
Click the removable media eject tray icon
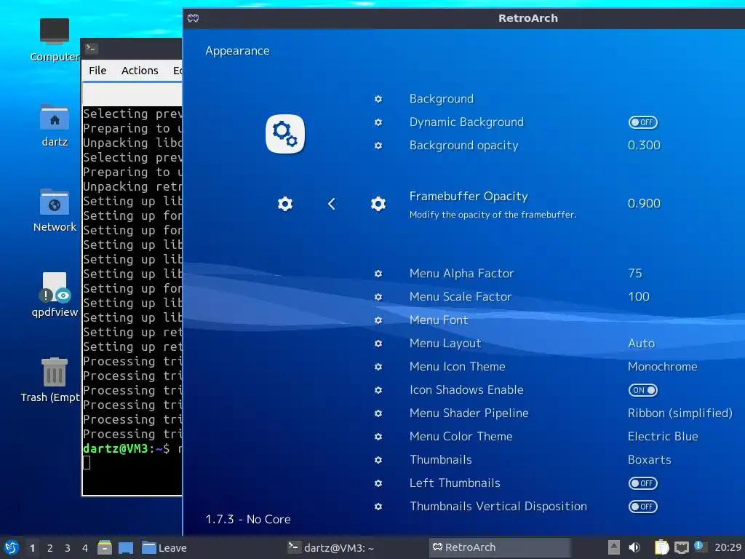coord(614,547)
